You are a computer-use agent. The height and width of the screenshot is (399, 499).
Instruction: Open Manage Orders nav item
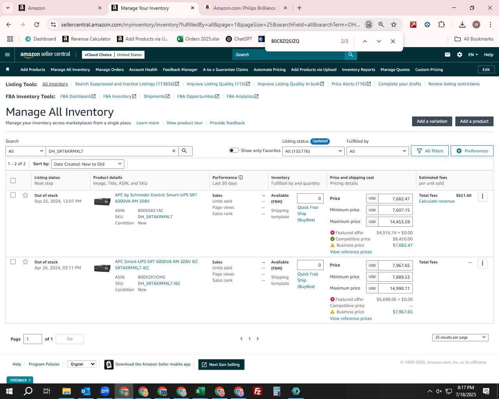click(x=110, y=70)
